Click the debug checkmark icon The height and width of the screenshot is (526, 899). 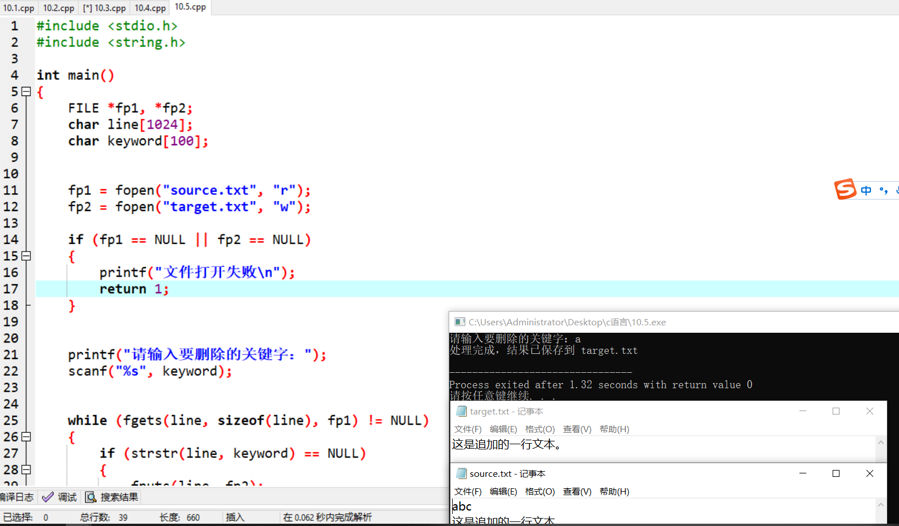[x=48, y=497]
